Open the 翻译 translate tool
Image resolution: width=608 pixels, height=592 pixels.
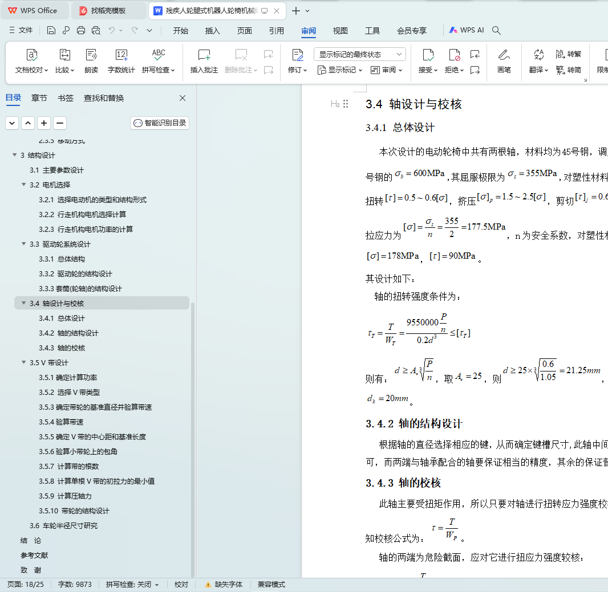pyautogui.click(x=538, y=61)
